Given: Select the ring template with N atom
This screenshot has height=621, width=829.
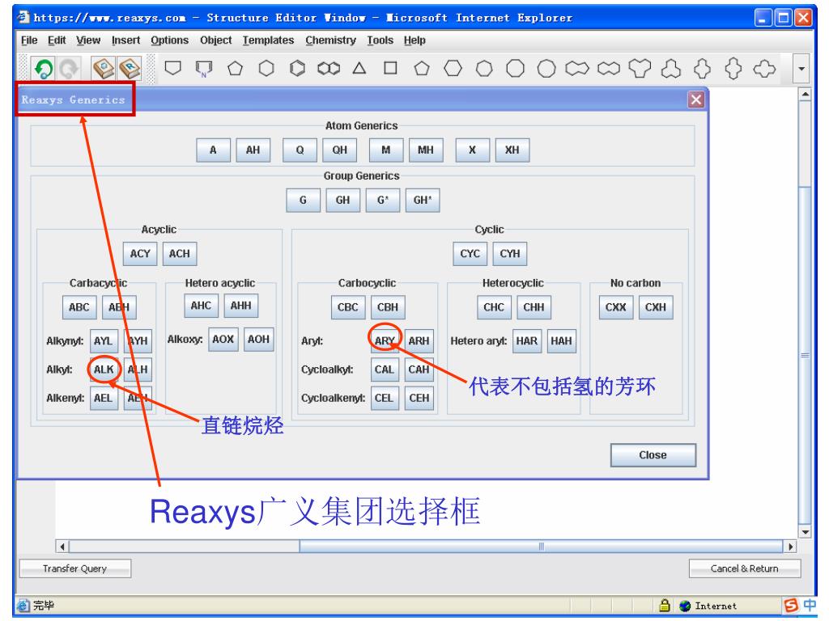Looking at the screenshot, I should coord(203,69).
